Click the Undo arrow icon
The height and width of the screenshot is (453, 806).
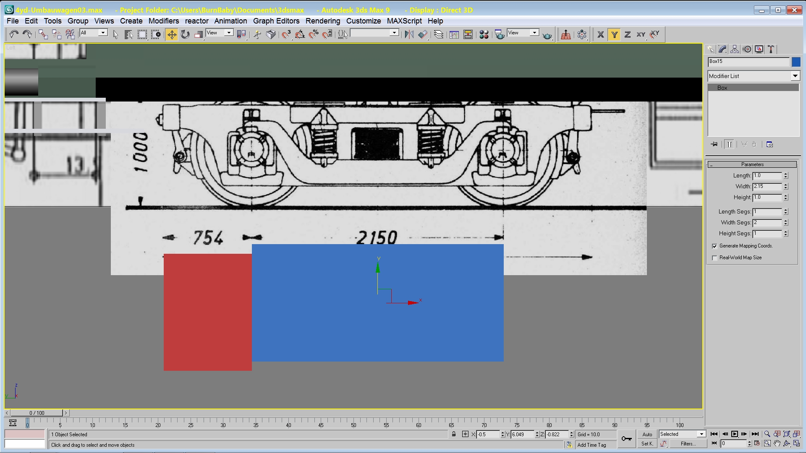14,34
